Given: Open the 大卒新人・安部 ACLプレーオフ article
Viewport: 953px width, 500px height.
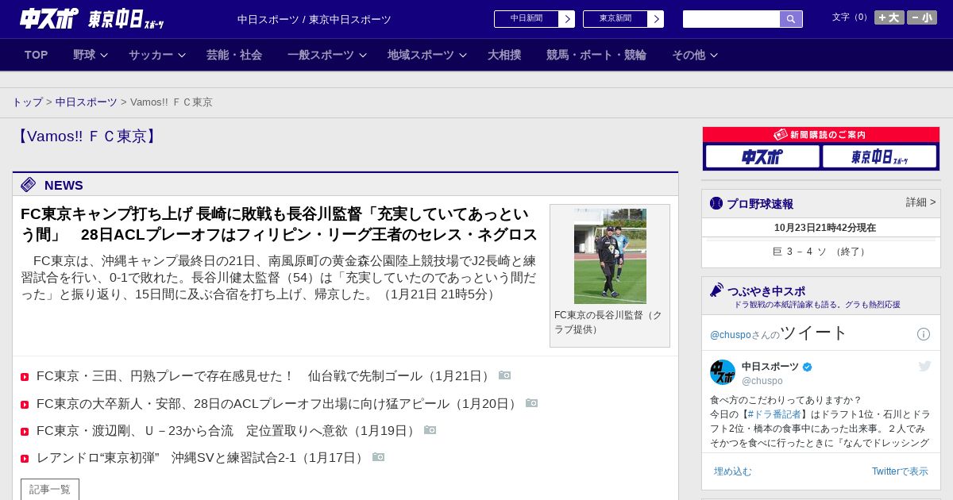Looking at the screenshot, I should pyautogui.click(x=278, y=404).
